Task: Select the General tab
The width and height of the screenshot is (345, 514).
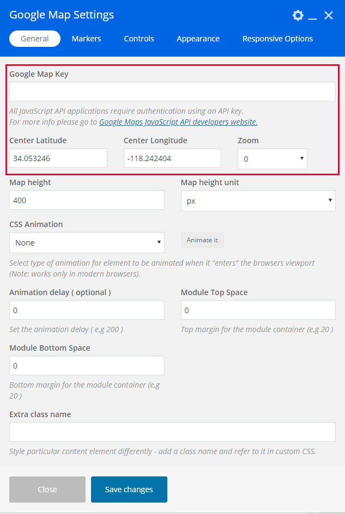Action: point(35,39)
